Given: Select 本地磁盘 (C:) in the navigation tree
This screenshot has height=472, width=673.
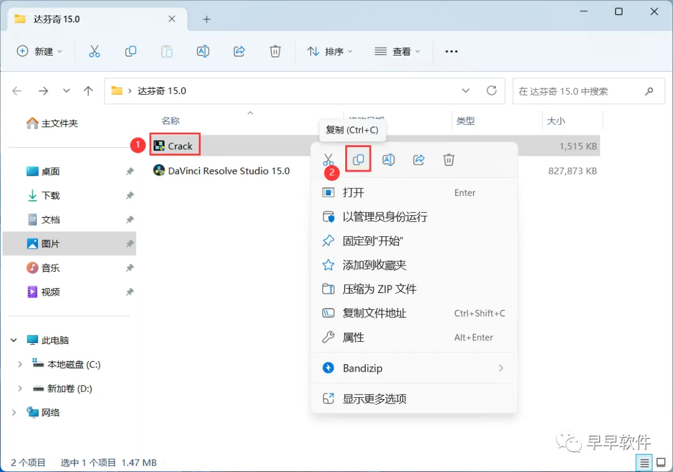Looking at the screenshot, I should [x=67, y=364].
